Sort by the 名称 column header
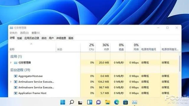 tap(32, 47)
